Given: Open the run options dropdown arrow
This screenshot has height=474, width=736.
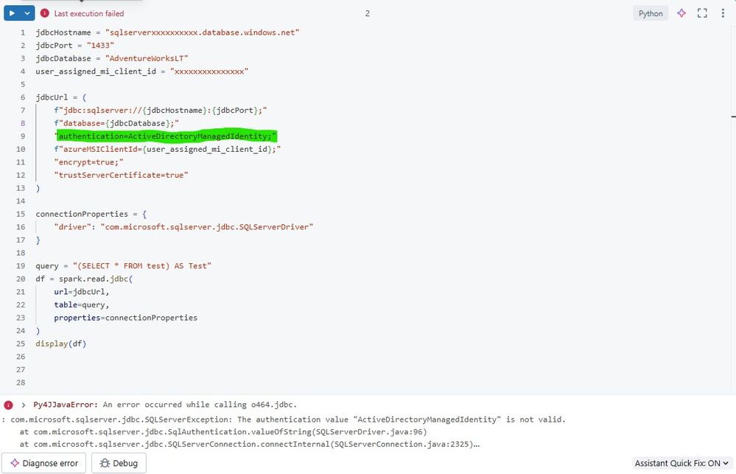Looking at the screenshot, I should coord(27,13).
